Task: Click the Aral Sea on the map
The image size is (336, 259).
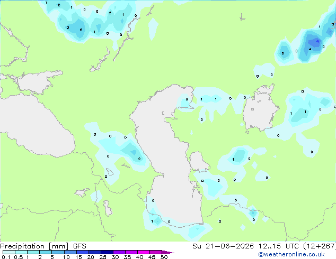Action: coord(260,109)
